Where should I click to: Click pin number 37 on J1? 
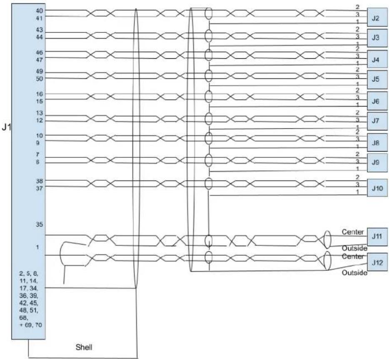40,188
